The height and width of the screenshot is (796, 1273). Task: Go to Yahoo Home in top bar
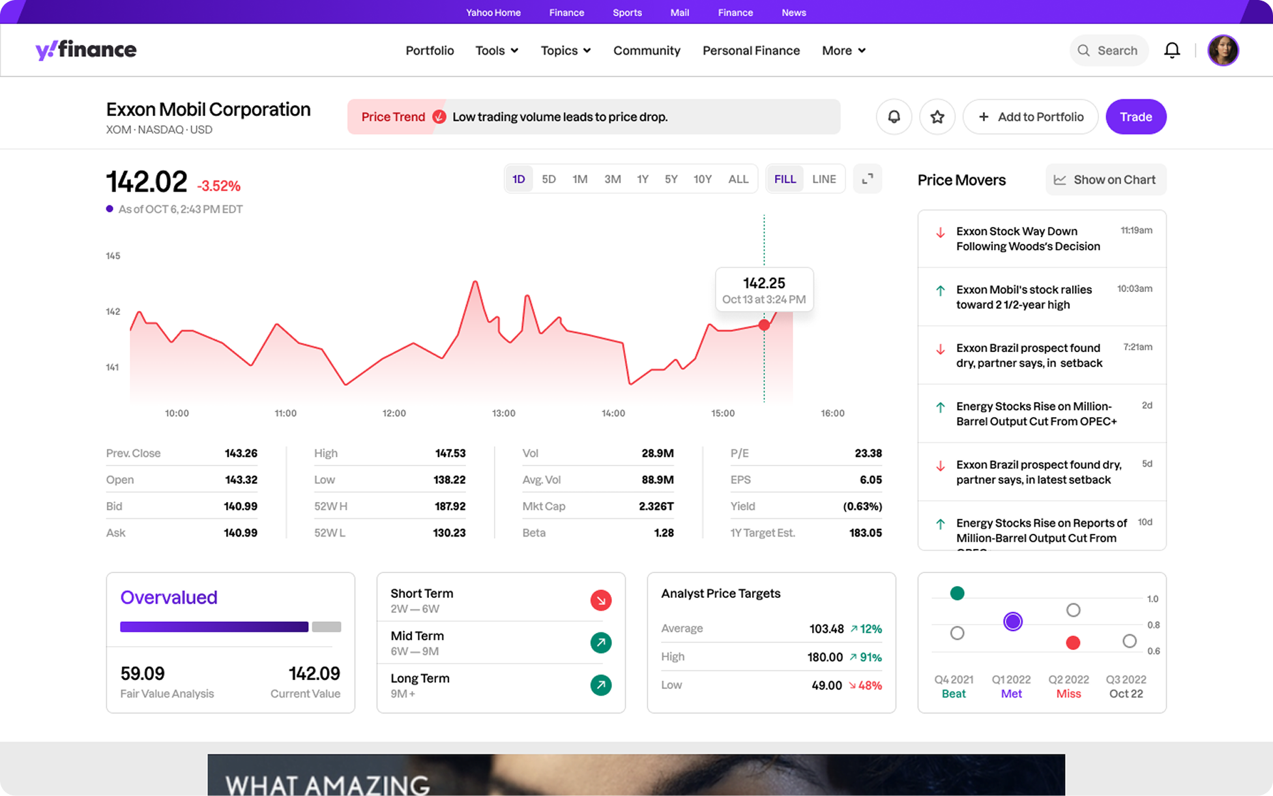click(x=493, y=12)
